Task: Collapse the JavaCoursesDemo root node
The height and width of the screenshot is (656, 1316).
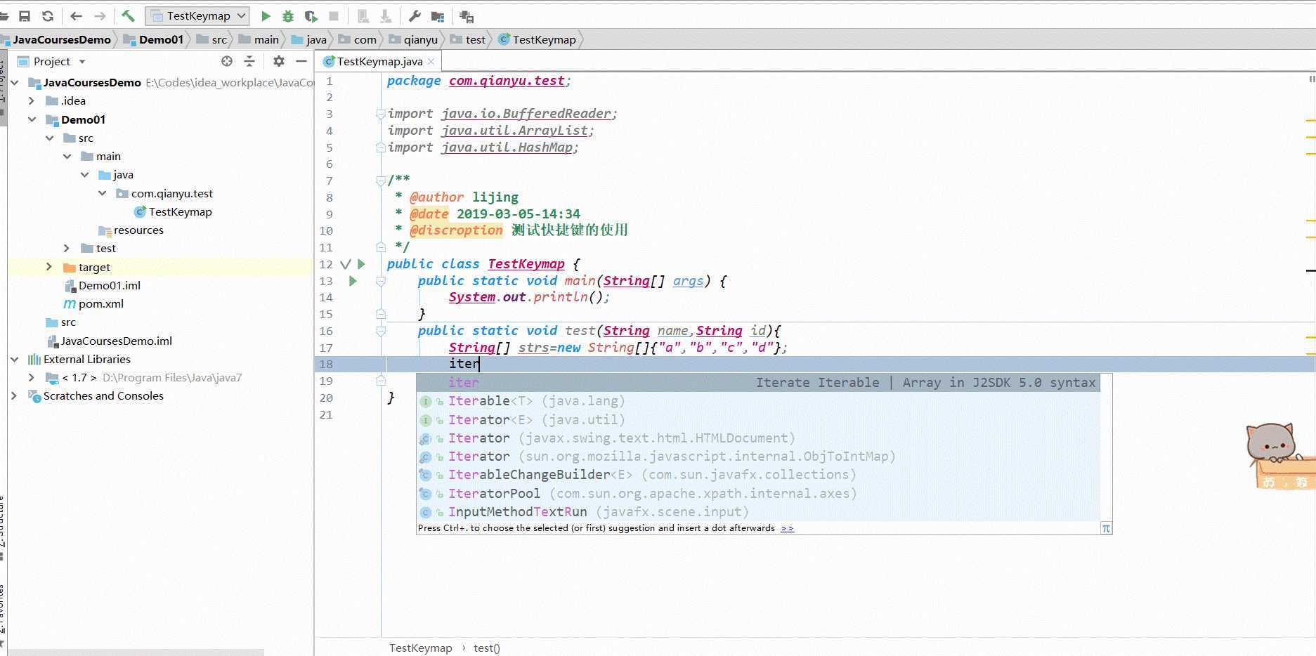Action: pos(14,82)
